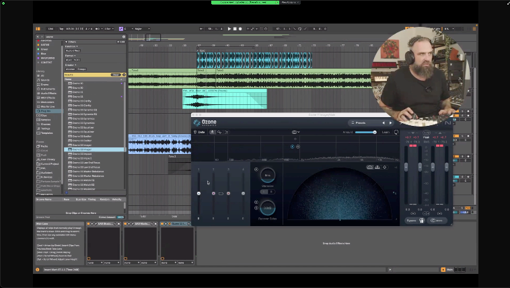
Task: Open the Drums browser category
Action: click(x=44, y=85)
